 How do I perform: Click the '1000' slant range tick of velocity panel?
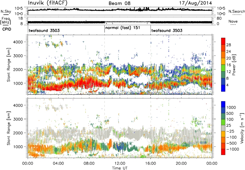18,147
